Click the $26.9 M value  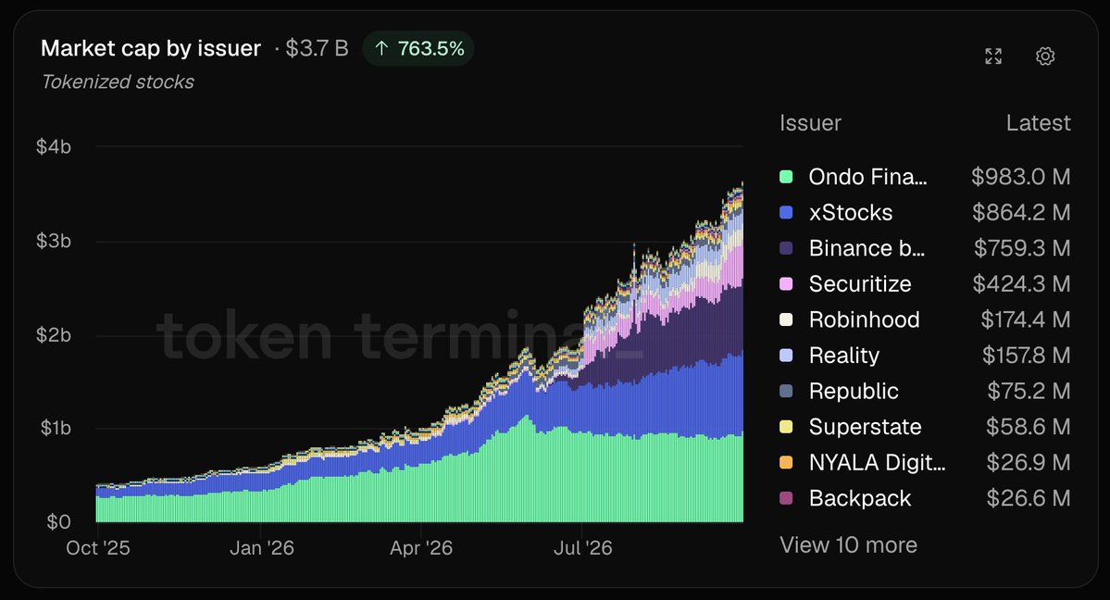pos(1029,462)
